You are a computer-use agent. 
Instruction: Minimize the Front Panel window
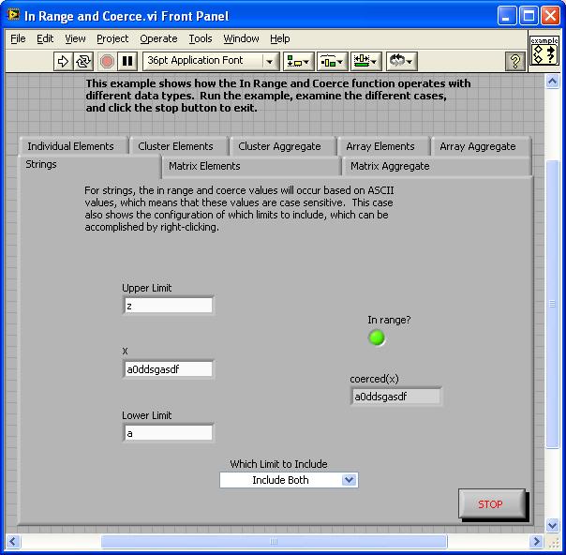coord(506,16)
